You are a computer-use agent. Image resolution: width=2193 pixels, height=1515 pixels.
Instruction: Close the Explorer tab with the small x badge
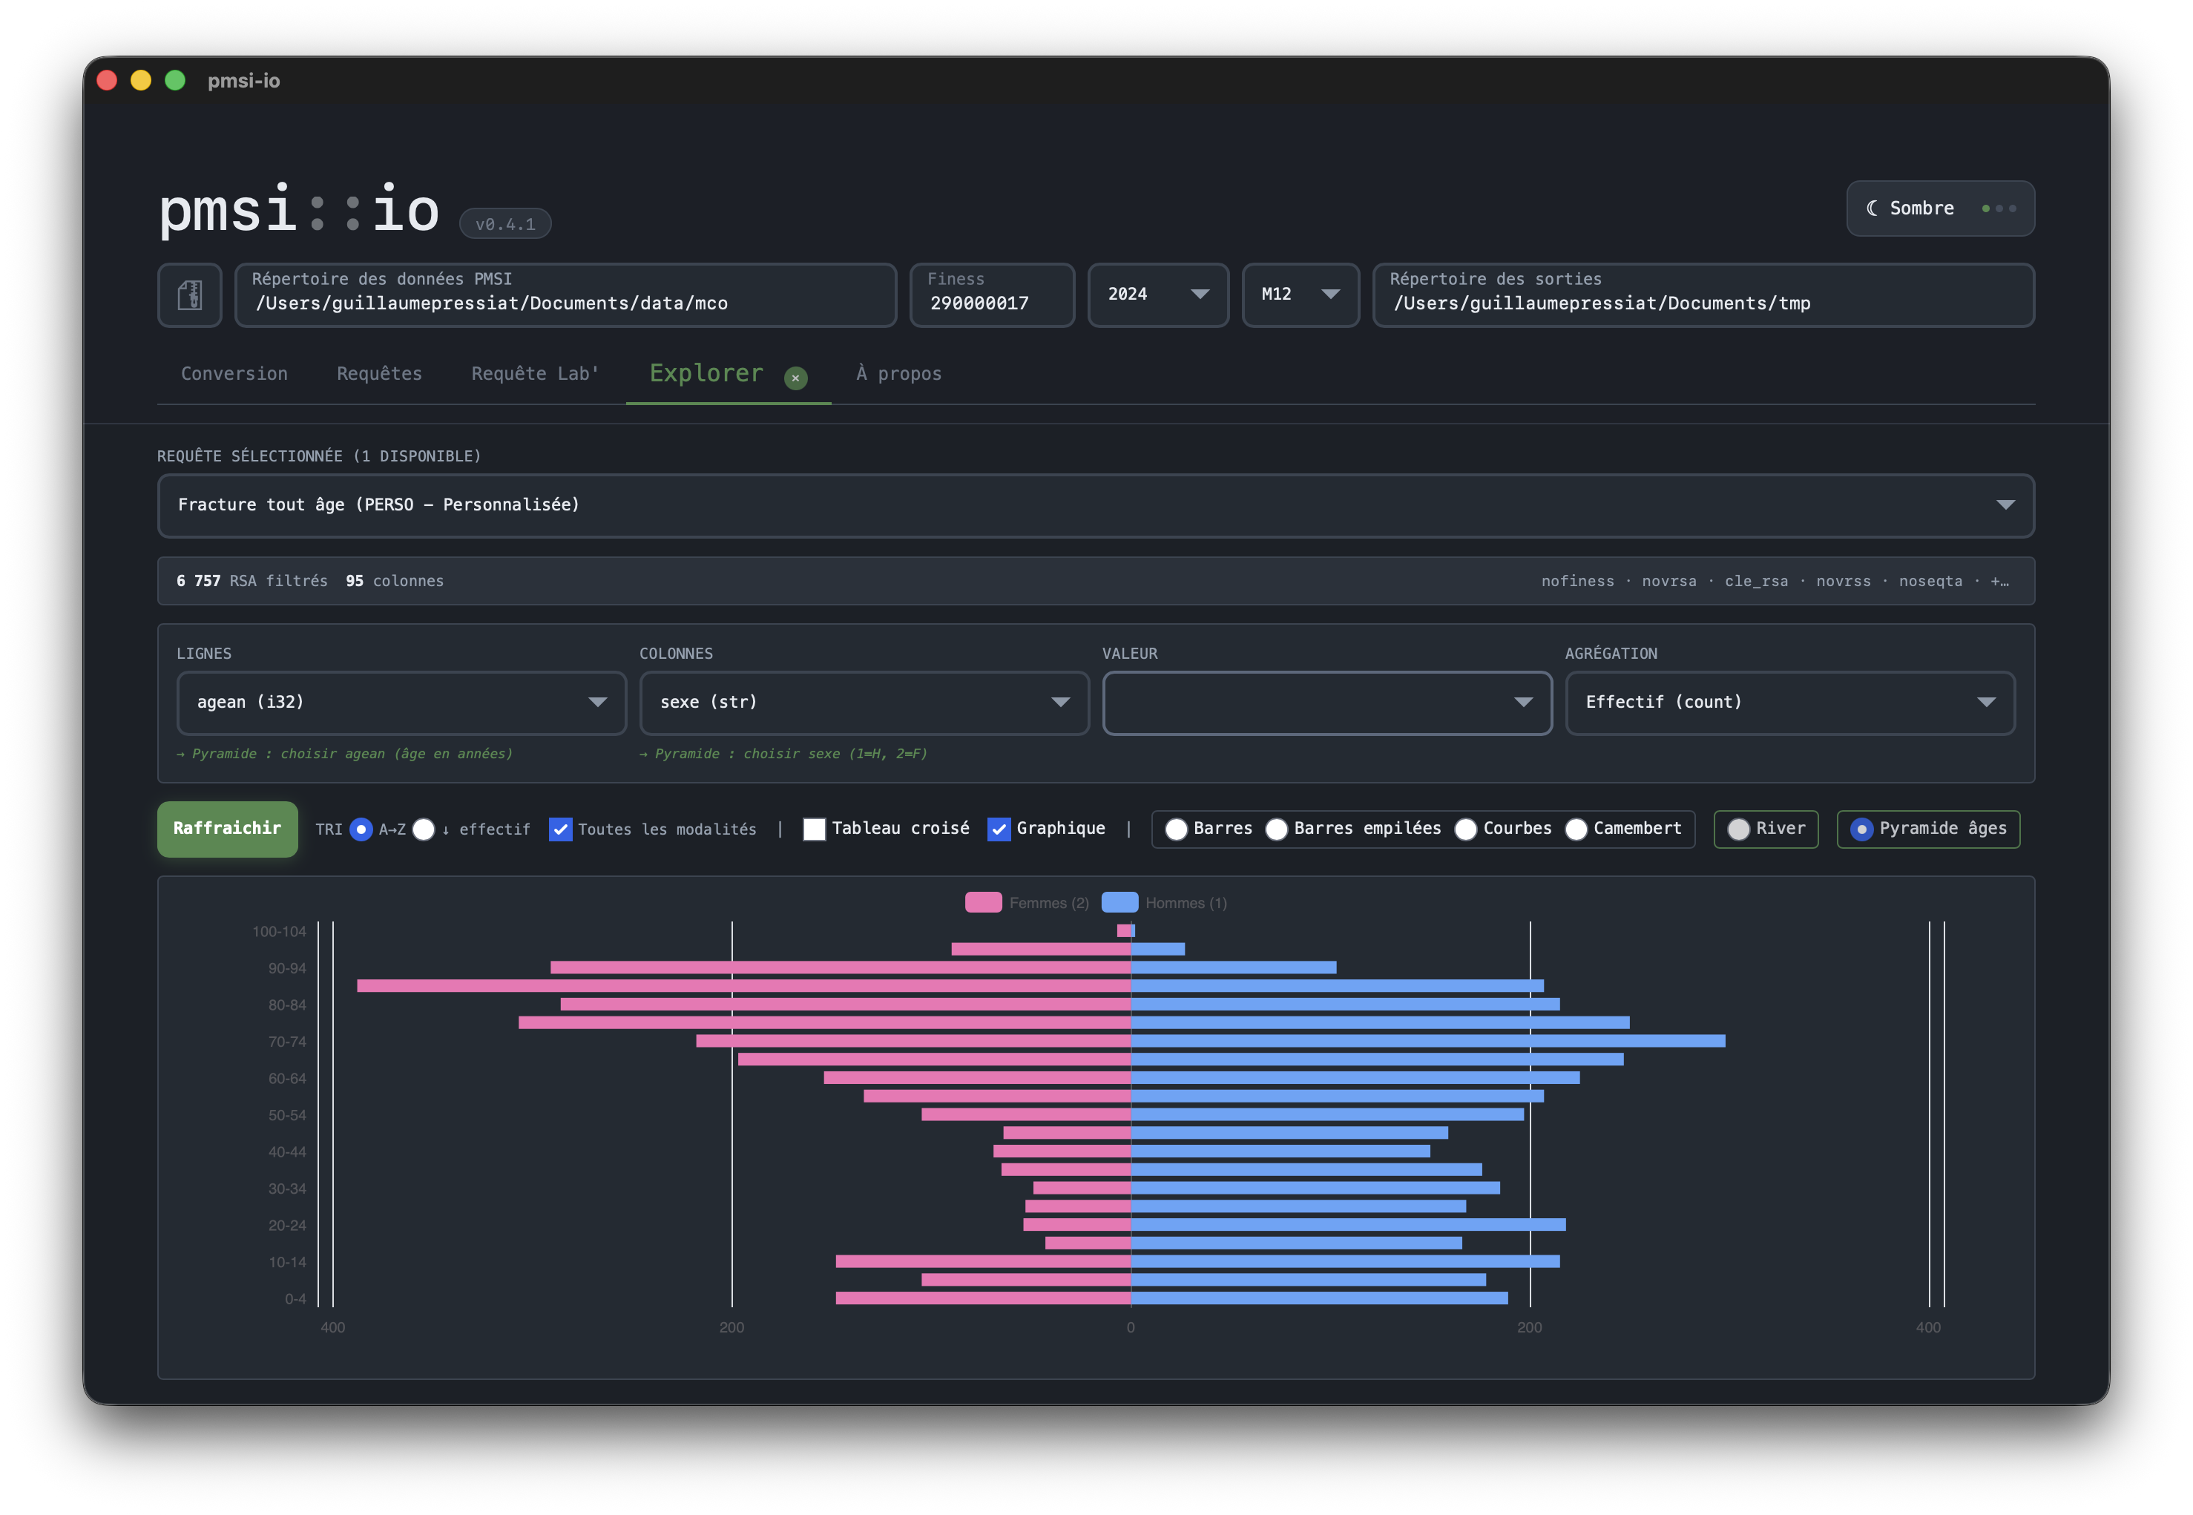(795, 378)
